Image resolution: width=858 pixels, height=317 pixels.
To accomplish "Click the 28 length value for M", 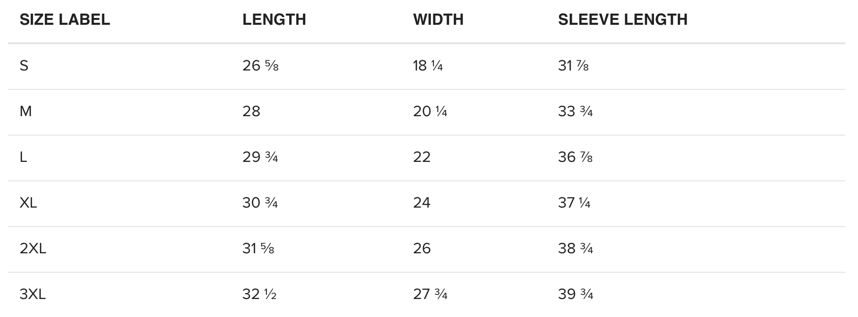I will (x=251, y=111).
